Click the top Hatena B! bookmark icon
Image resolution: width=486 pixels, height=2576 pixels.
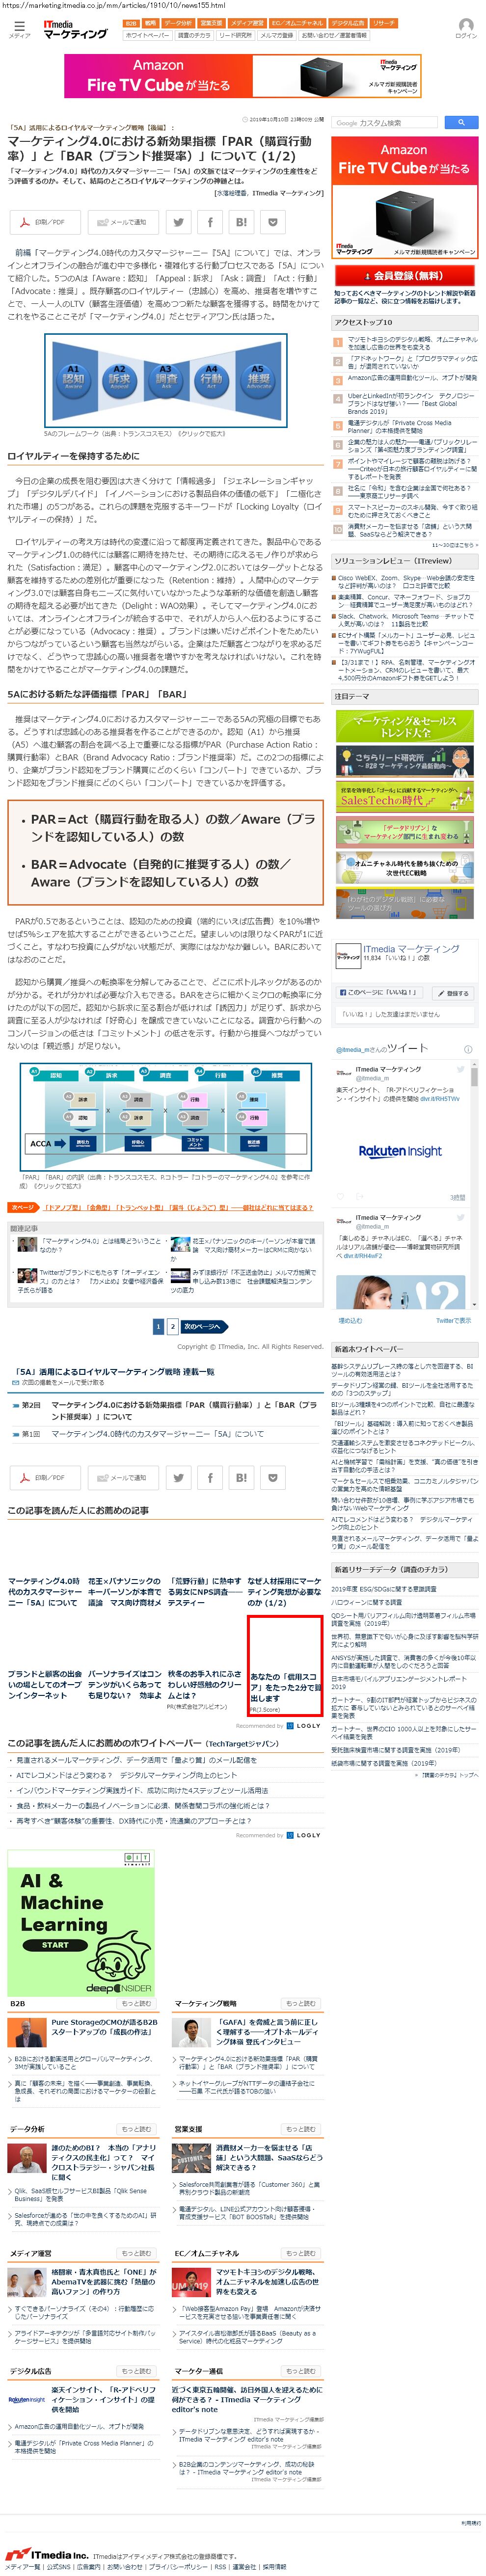pyautogui.click(x=242, y=222)
